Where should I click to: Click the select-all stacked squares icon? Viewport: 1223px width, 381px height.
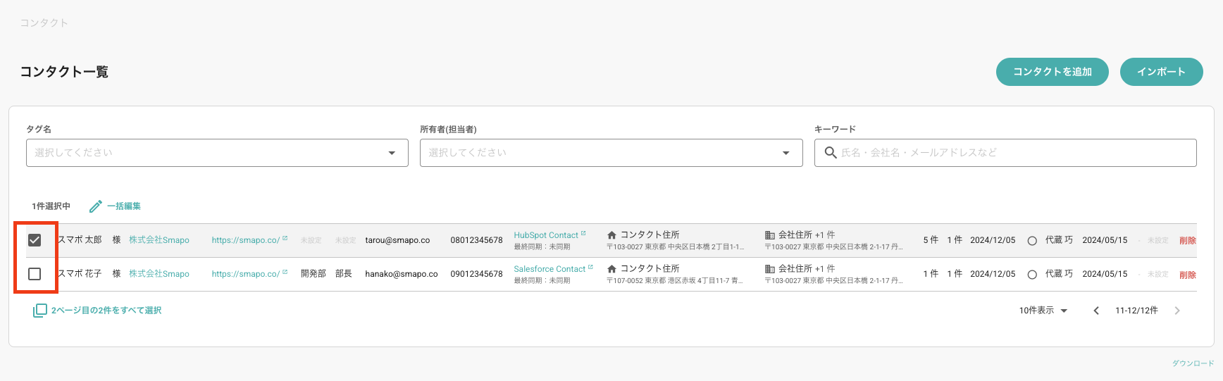coord(39,311)
